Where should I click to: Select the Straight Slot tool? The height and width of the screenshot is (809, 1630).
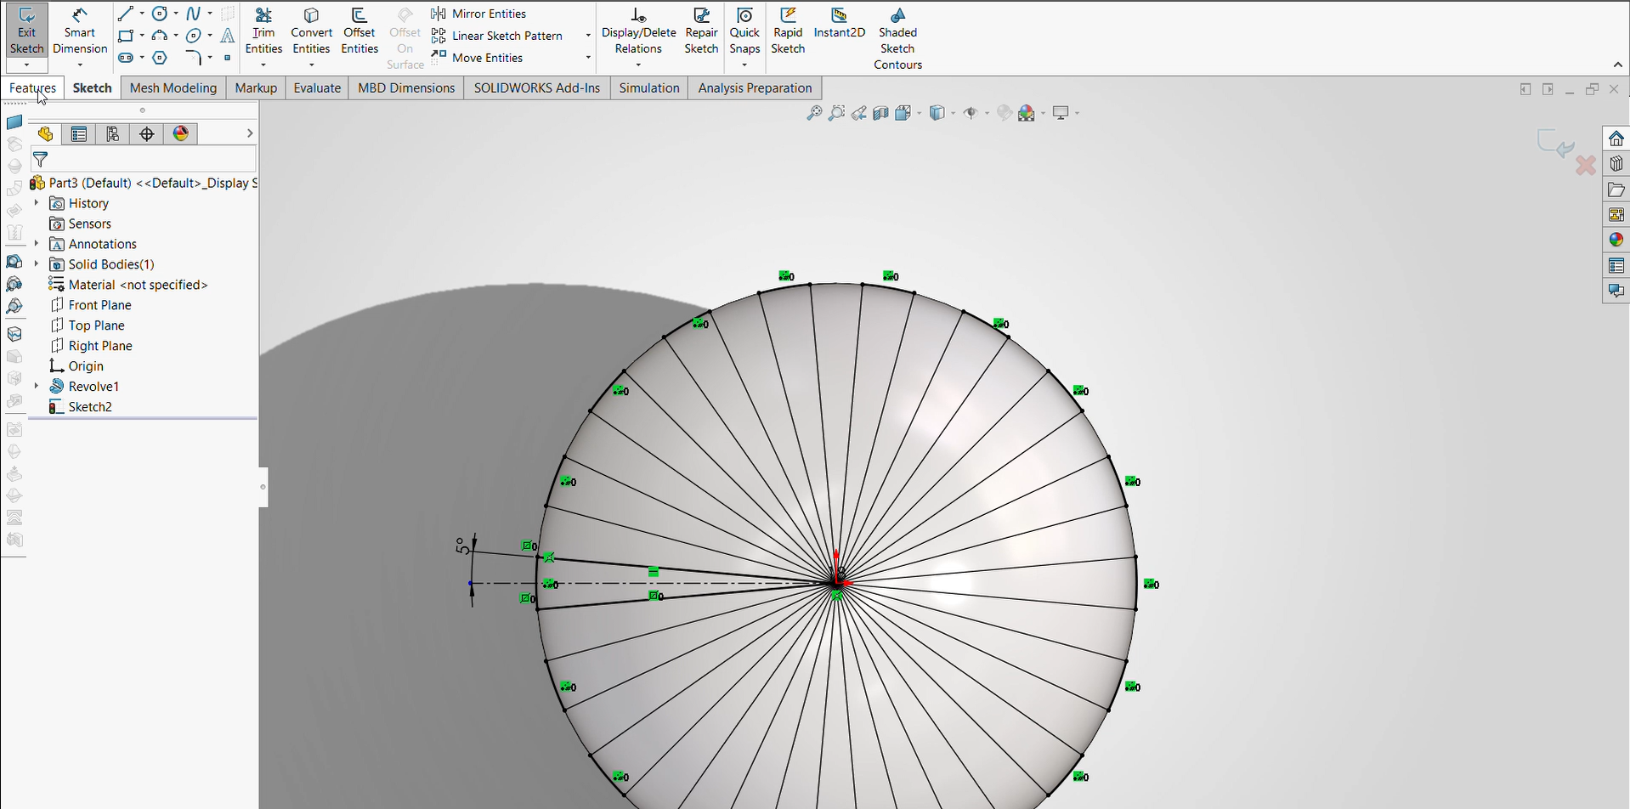[x=126, y=58]
